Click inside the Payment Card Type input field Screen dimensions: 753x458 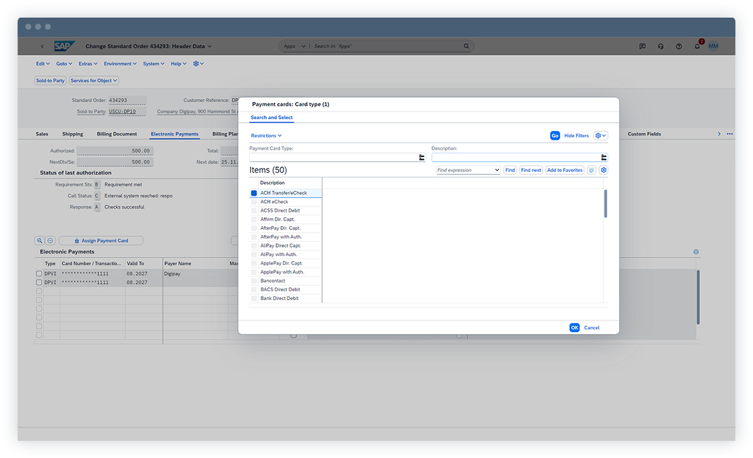[x=334, y=157]
